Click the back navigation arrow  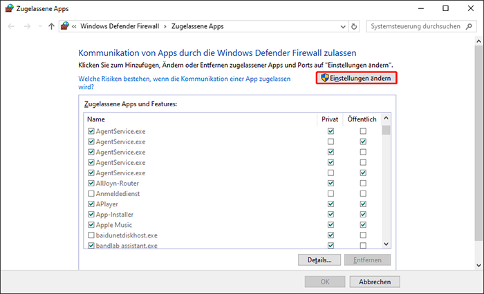(12, 26)
